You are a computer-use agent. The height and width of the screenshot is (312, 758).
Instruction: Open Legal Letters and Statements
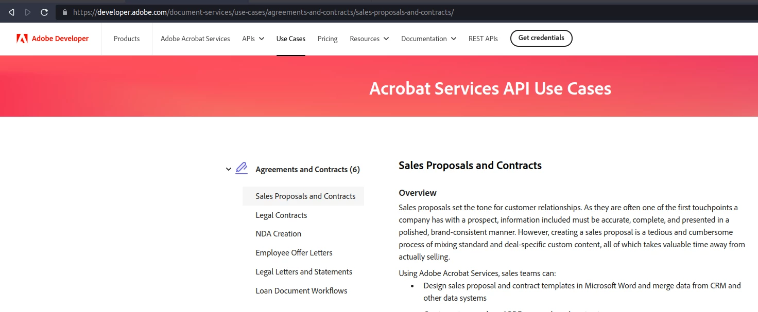click(304, 272)
